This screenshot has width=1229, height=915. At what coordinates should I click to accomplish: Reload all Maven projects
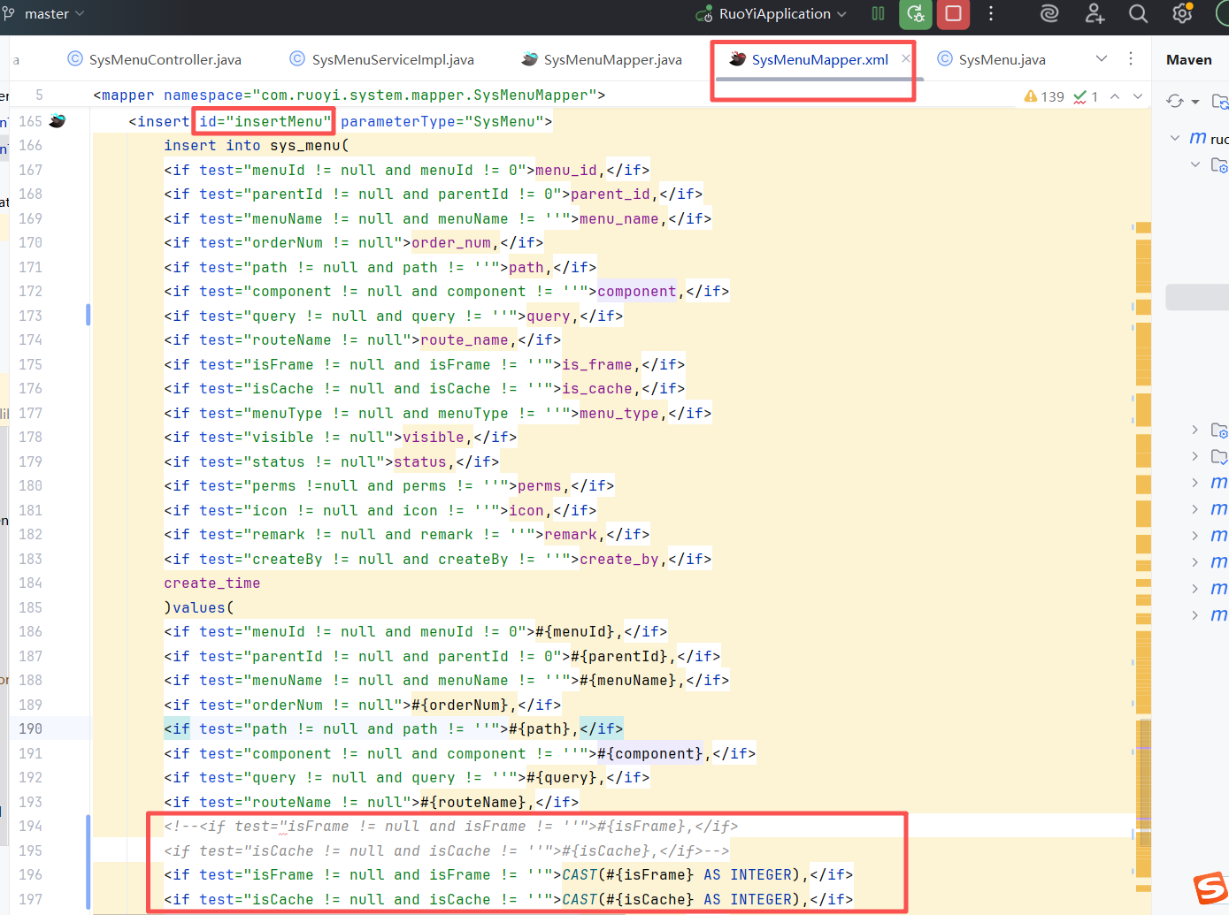pos(1175,101)
